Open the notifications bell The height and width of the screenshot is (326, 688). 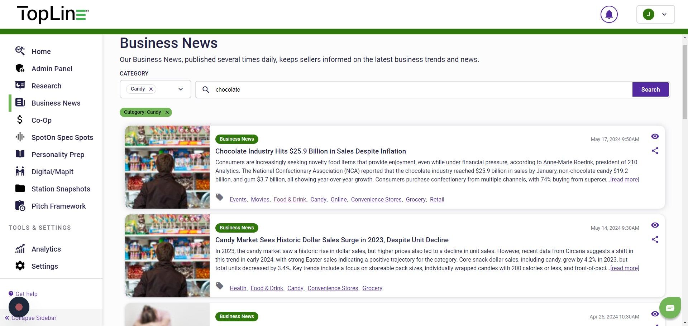[x=609, y=15]
